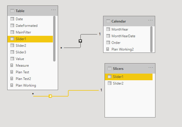Viewport: 182px width, 127px height.
Task: Click the calculator icon beside Measure
Action: (x=12, y=65)
